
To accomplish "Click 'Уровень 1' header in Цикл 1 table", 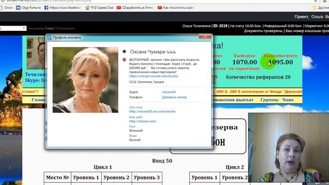I will click(x=86, y=177).
